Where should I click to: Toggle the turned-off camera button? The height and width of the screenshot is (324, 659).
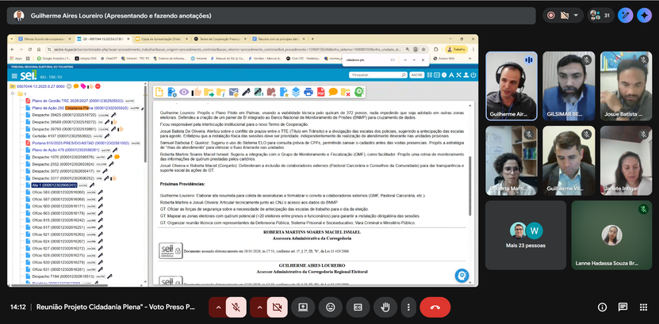pos(278,307)
